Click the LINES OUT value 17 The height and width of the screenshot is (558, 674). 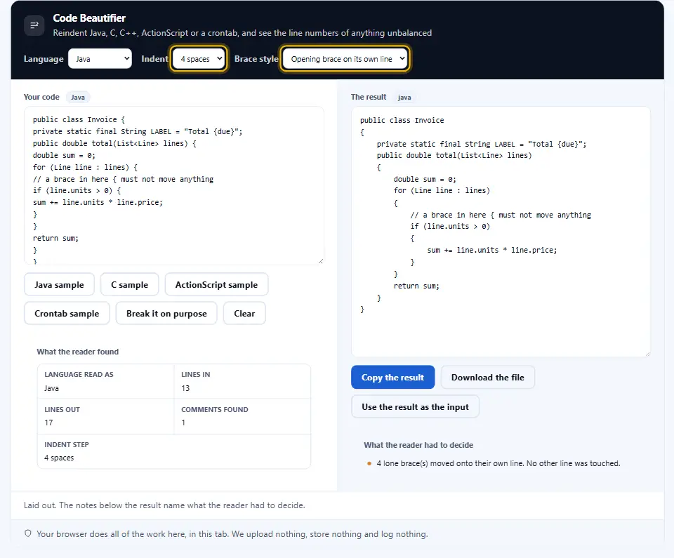click(48, 422)
